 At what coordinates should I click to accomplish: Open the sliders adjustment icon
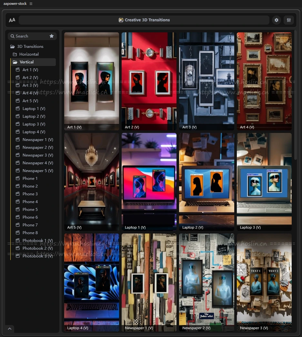(289, 20)
